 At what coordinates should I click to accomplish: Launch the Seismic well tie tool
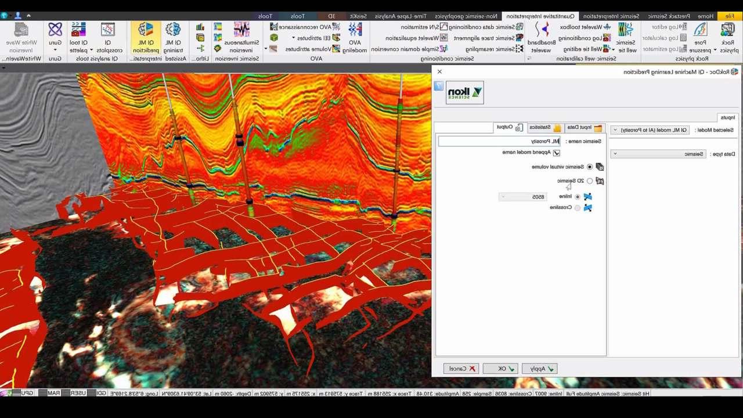tap(626, 38)
